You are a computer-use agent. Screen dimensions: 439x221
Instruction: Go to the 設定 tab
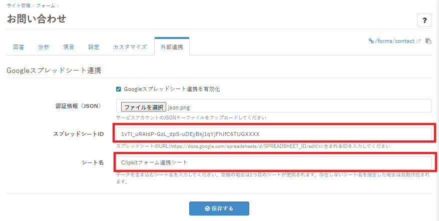pos(94,47)
